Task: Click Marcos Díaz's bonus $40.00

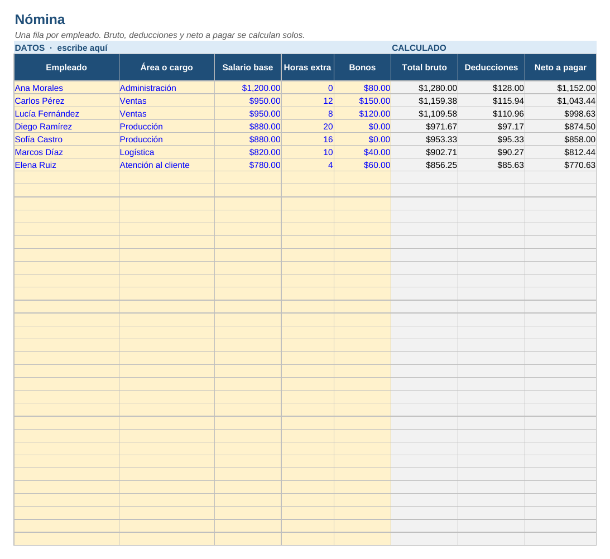Action: (362, 152)
